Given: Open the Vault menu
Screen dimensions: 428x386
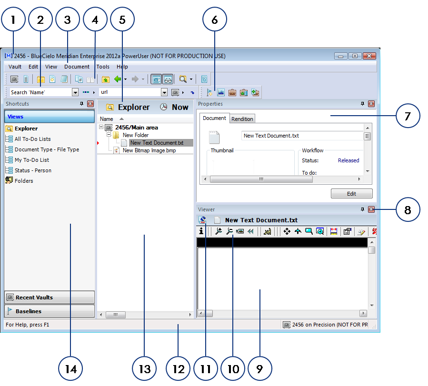Looking at the screenshot, I should pyautogui.click(x=15, y=67).
